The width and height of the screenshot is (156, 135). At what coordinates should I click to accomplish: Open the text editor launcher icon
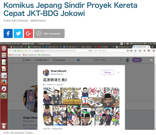point(4,75)
